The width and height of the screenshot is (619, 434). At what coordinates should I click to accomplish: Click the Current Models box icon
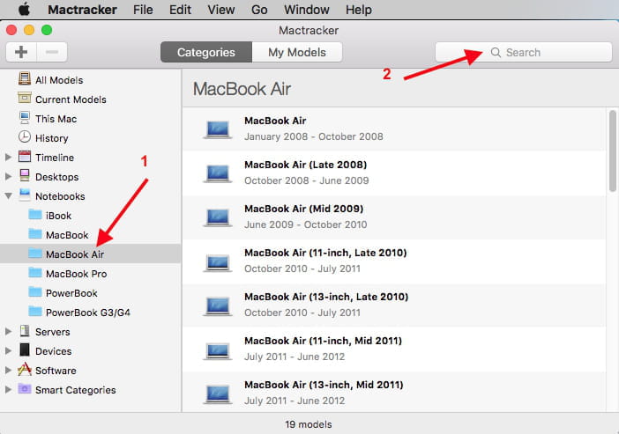coord(25,98)
